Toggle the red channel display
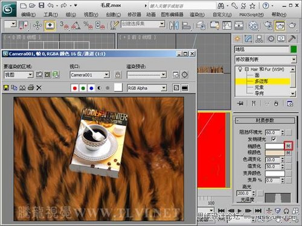This screenshot has height=226, width=302. (75, 88)
